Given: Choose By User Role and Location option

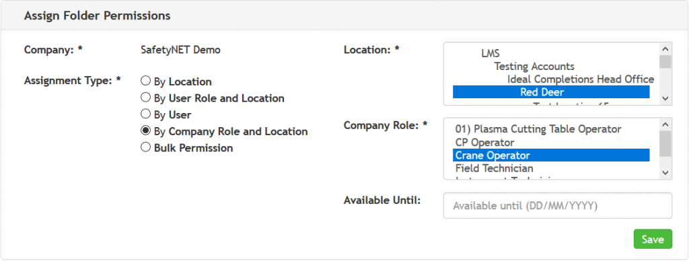Looking at the screenshot, I should click(x=145, y=98).
